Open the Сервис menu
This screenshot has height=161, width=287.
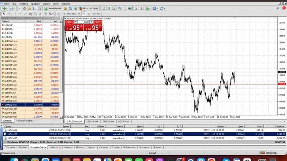(46, 4)
